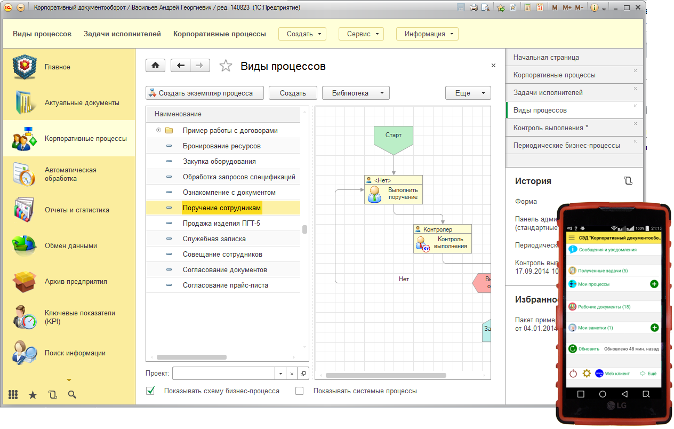Open the Сервис menu
The width and height of the screenshot is (674, 429).
pos(361,34)
